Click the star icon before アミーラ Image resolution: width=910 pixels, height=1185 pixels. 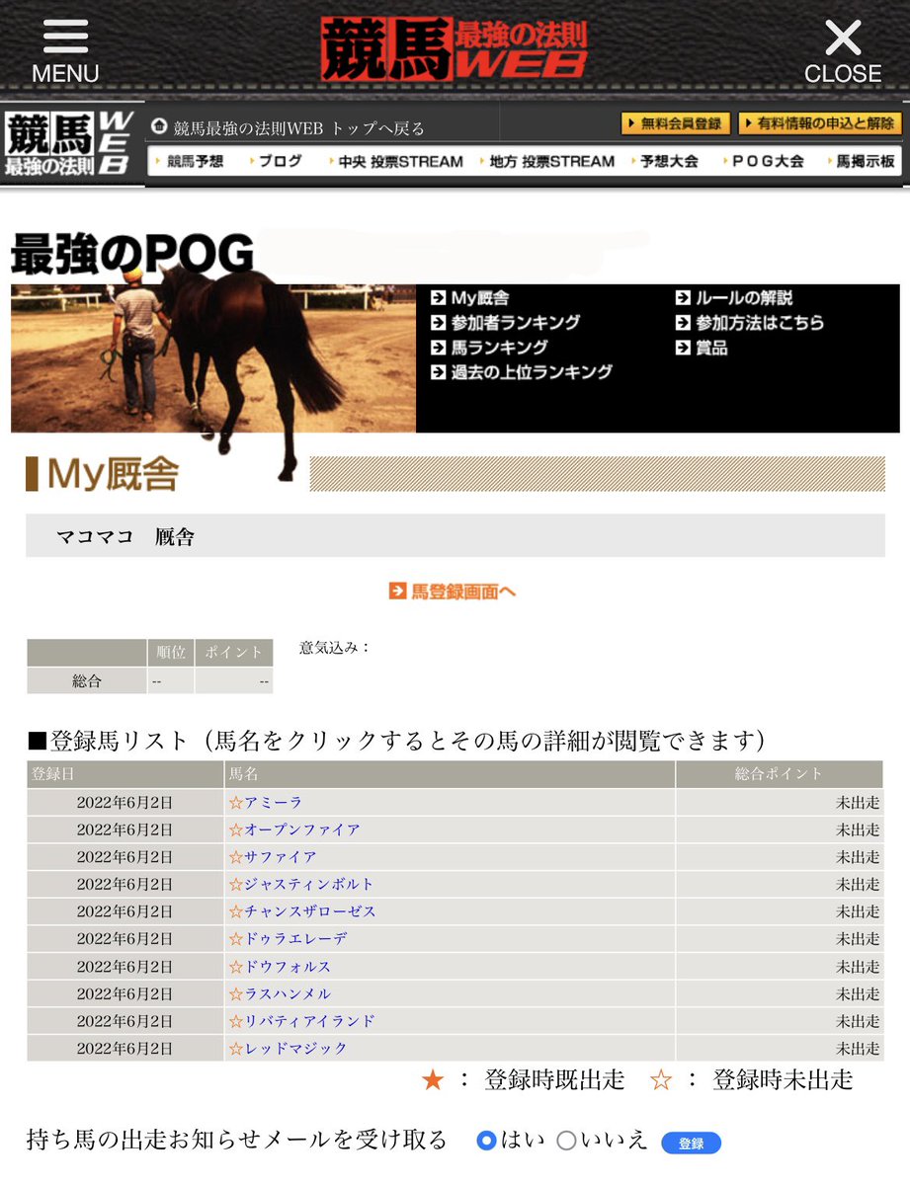(235, 802)
